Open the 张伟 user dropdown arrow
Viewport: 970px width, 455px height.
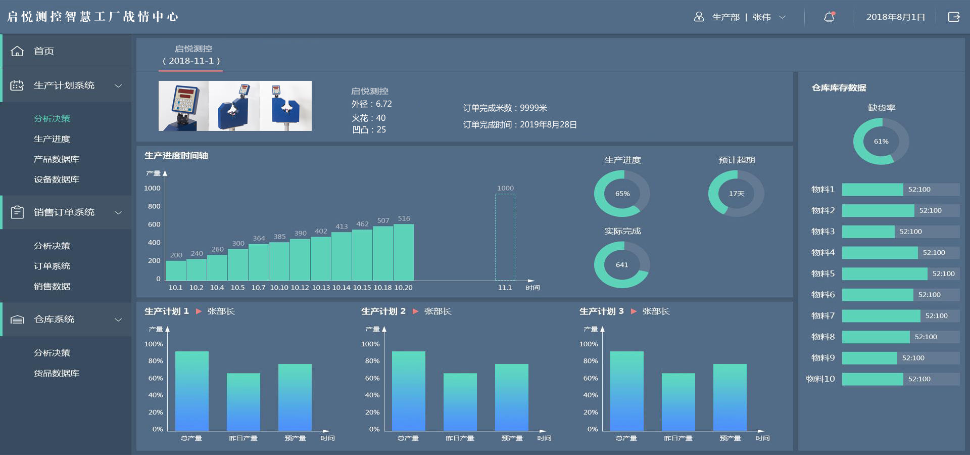pyautogui.click(x=782, y=17)
